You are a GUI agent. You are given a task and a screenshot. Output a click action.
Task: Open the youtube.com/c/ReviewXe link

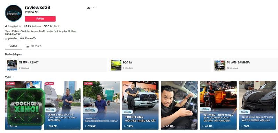click(x=22, y=38)
